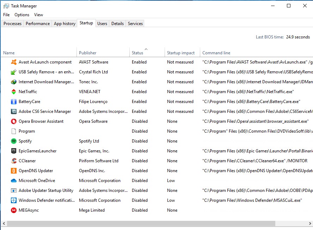Click 'Piriform Software Ltd' publisher cell

click(x=99, y=161)
